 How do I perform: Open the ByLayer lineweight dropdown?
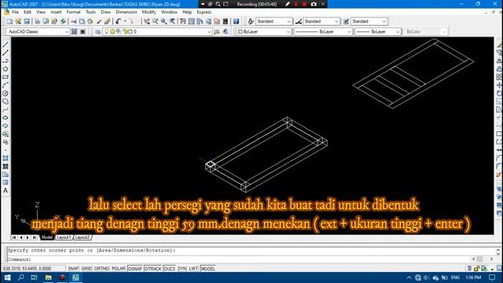point(398,31)
